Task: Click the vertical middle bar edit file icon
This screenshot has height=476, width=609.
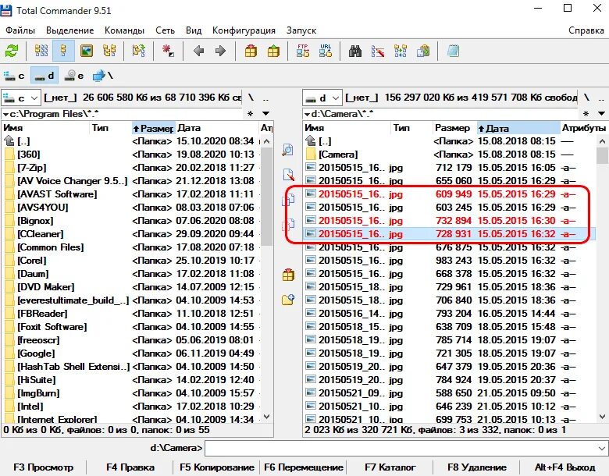Action: pos(288,175)
